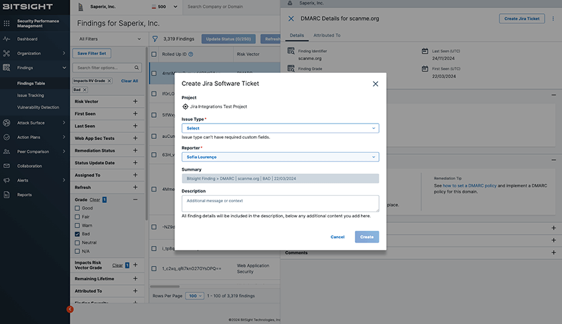Open the Rows Per Page selector
This screenshot has height=324, width=562.
(194, 296)
